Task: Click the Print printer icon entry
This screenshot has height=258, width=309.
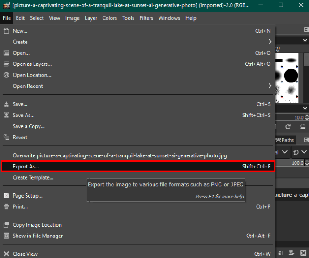Action: click(6, 207)
